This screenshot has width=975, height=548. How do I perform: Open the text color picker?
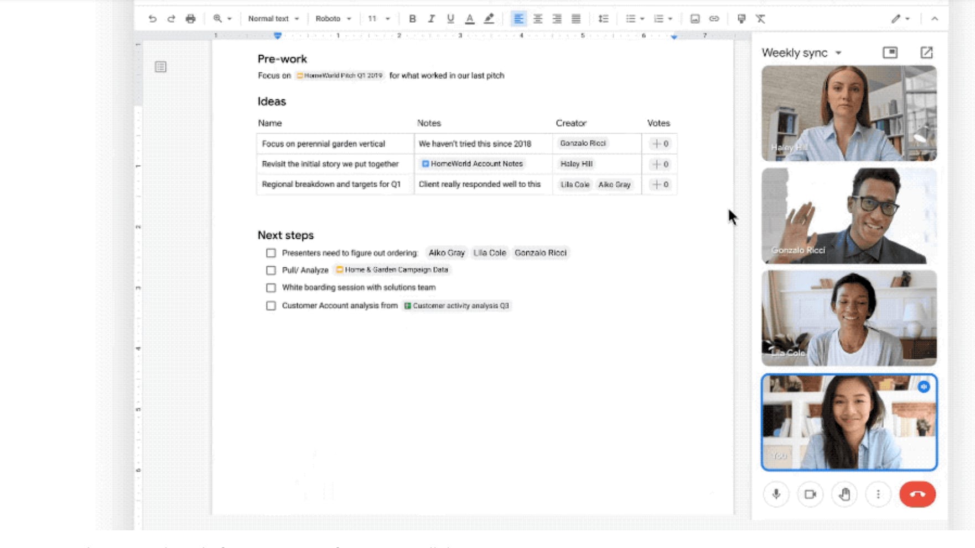click(x=469, y=18)
